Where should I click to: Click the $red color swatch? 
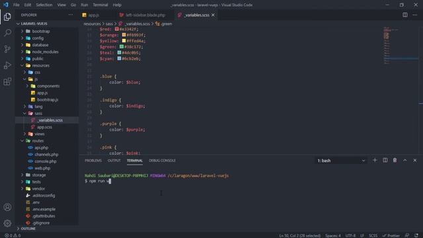(116, 29)
